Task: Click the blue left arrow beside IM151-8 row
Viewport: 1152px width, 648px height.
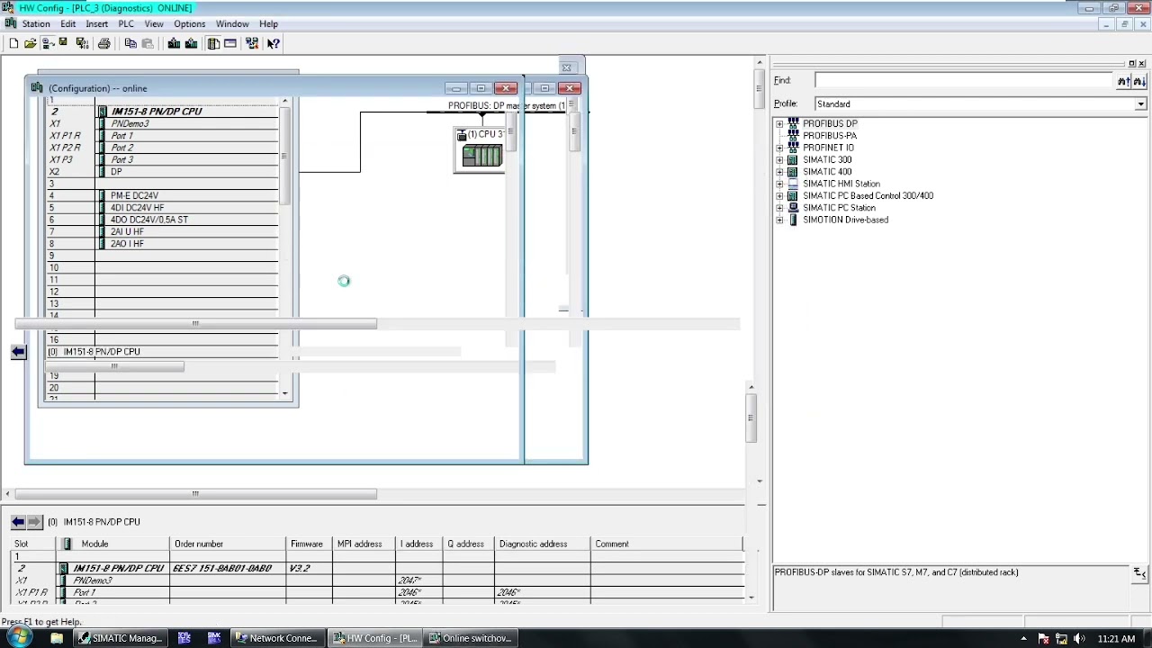Action: point(18,352)
